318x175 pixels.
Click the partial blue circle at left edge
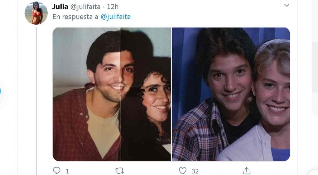point(0,92)
